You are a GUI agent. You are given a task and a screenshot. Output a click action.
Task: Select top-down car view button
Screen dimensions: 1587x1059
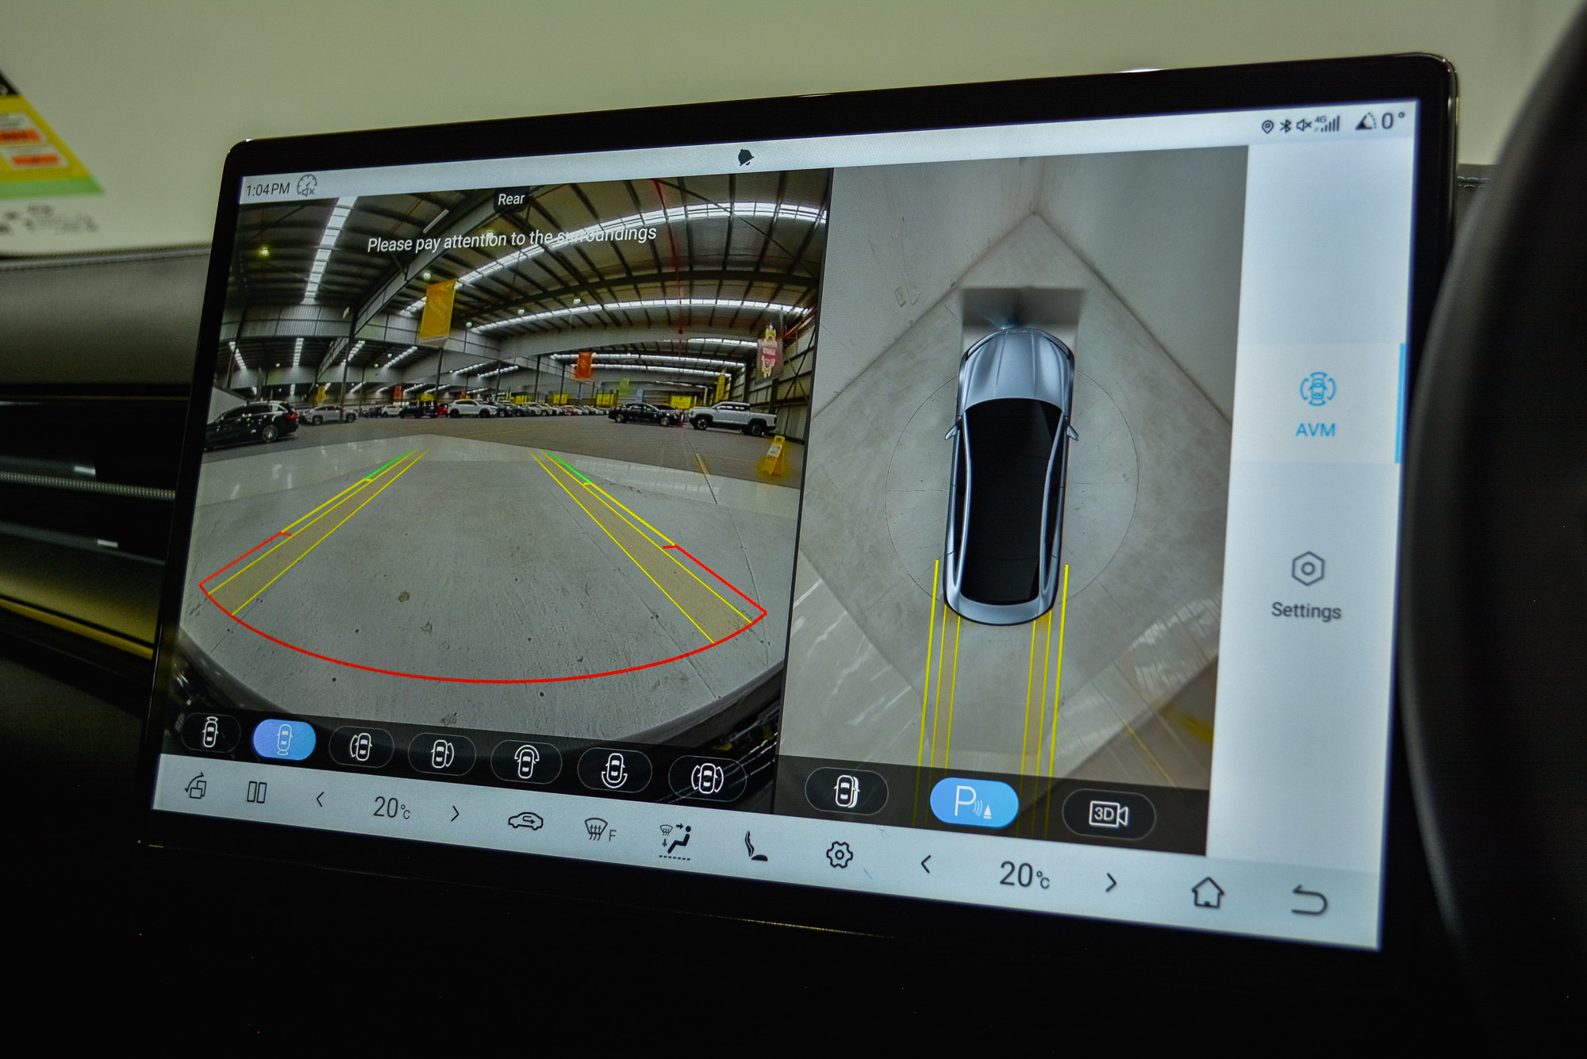coord(846,792)
